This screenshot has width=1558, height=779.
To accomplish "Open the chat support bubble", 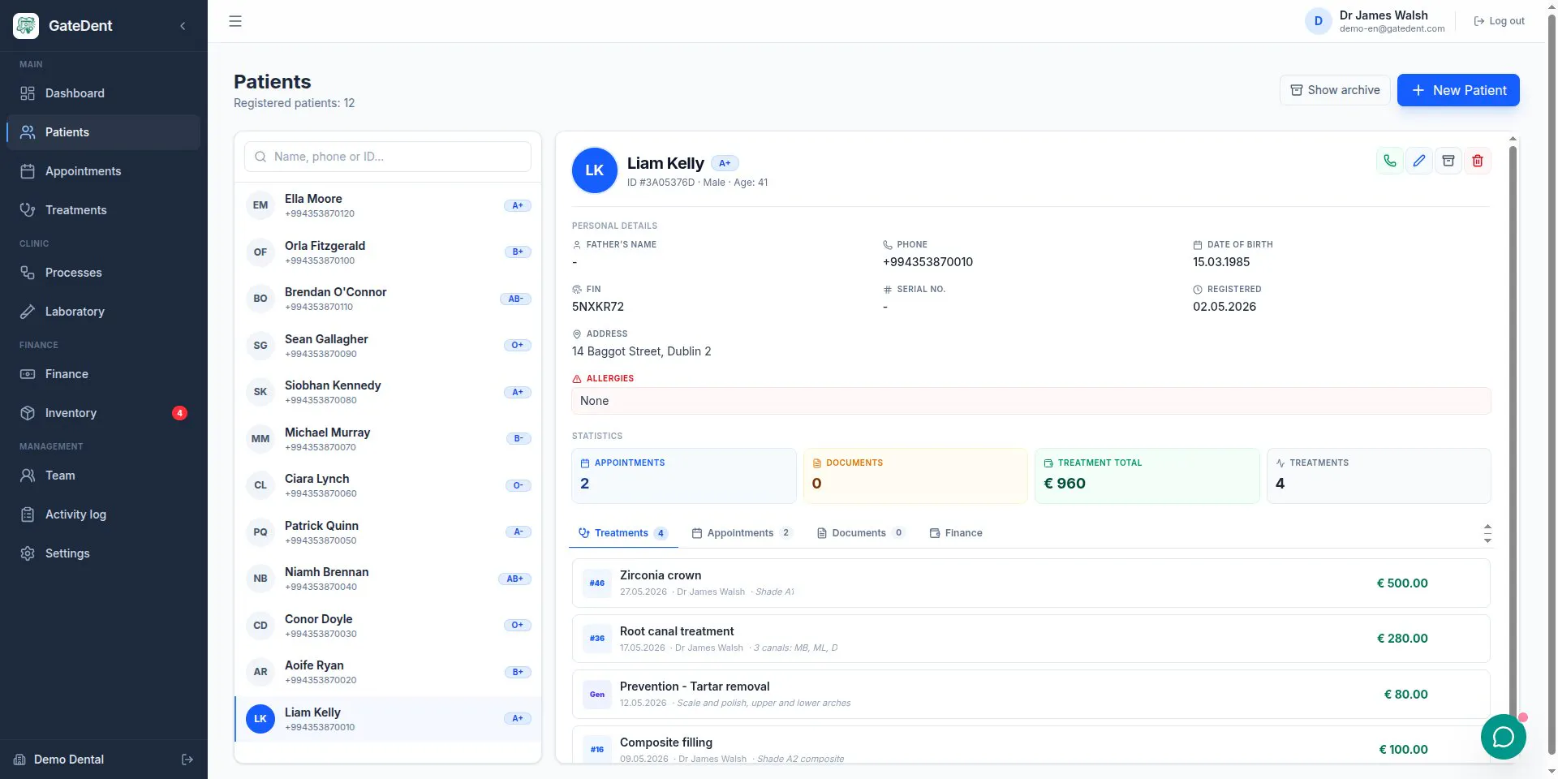I will point(1504,737).
